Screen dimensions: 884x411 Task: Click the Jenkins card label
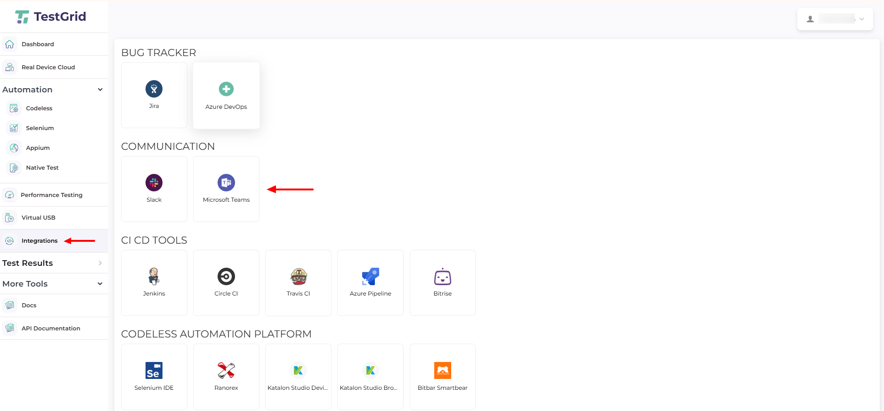[154, 294]
